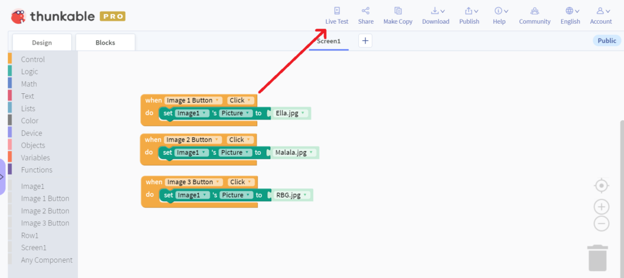Open Image1 dropdown in RBG.jpg set block
This screenshot has height=278, width=624.
click(x=193, y=195)
